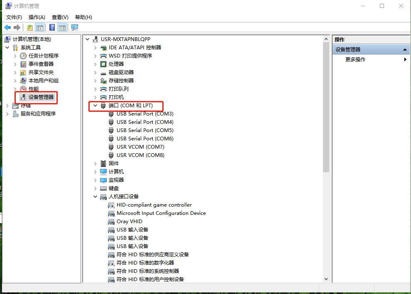The image size is (411, 294).
Task: Toggle Show/Hide Action Pane toolbar icon
Action: 62,28
